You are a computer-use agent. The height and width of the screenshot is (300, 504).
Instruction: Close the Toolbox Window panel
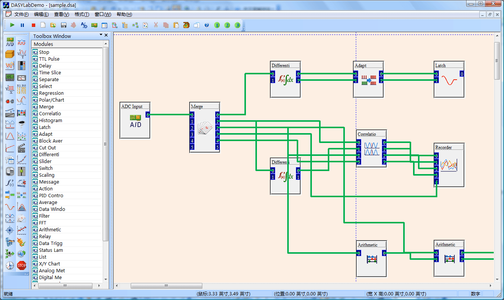106,35
